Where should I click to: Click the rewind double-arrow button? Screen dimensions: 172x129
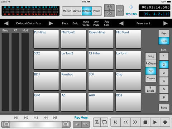125,122
